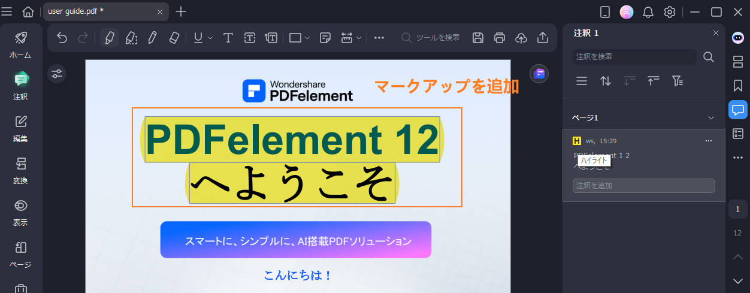Print the document
The image size is (750, 293).
[x=500, y=38]
